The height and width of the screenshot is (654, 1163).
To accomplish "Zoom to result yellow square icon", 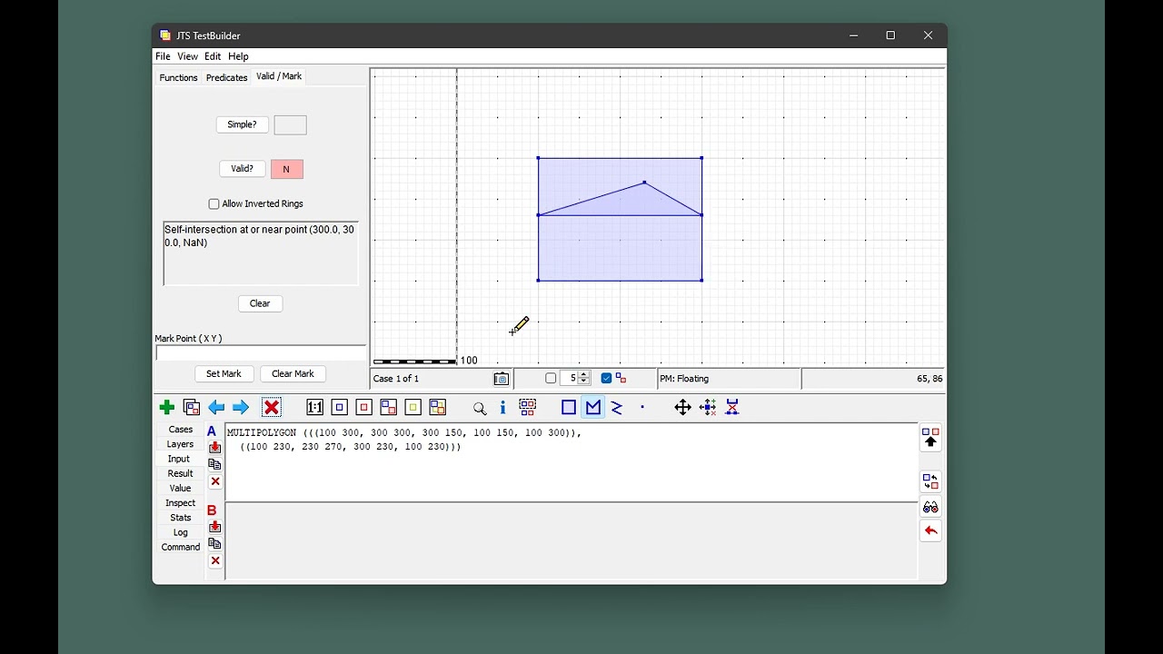I will (413, 408).
